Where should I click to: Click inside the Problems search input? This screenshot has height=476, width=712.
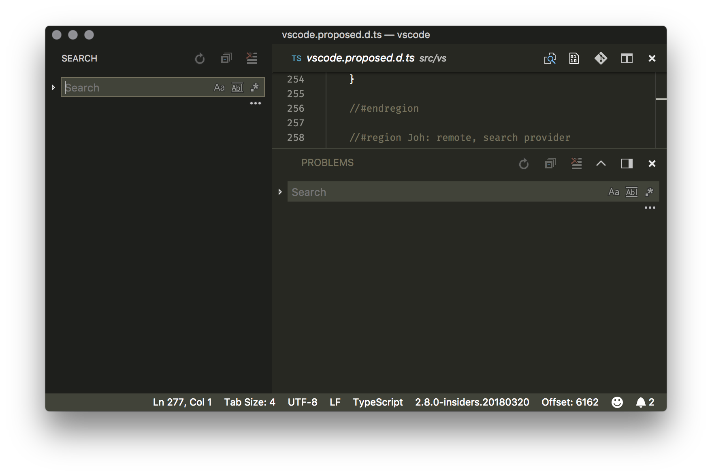[405, 191]
